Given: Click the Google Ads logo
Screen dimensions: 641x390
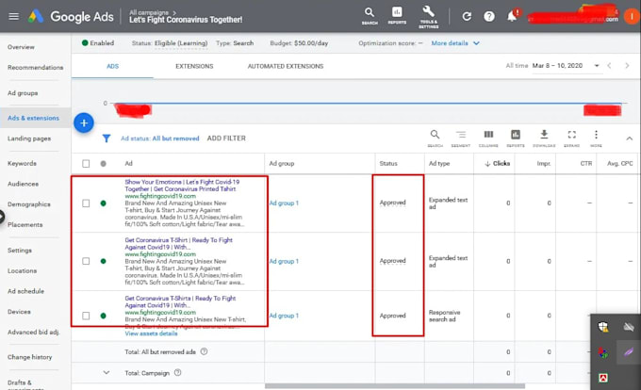Looking at the screenshot, I should point(71,17).
